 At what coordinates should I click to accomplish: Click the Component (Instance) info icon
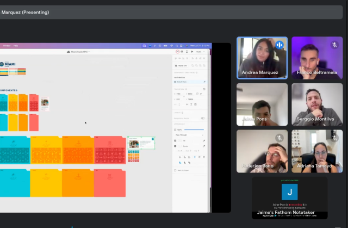(x=197, y=72)
